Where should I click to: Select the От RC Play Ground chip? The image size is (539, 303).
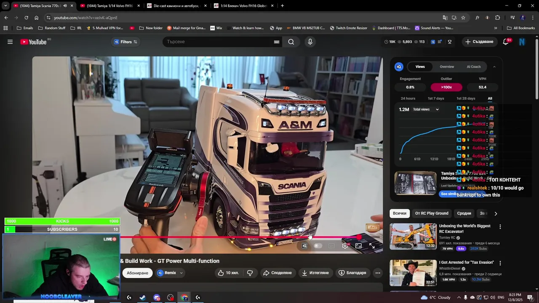click(432, 213)
